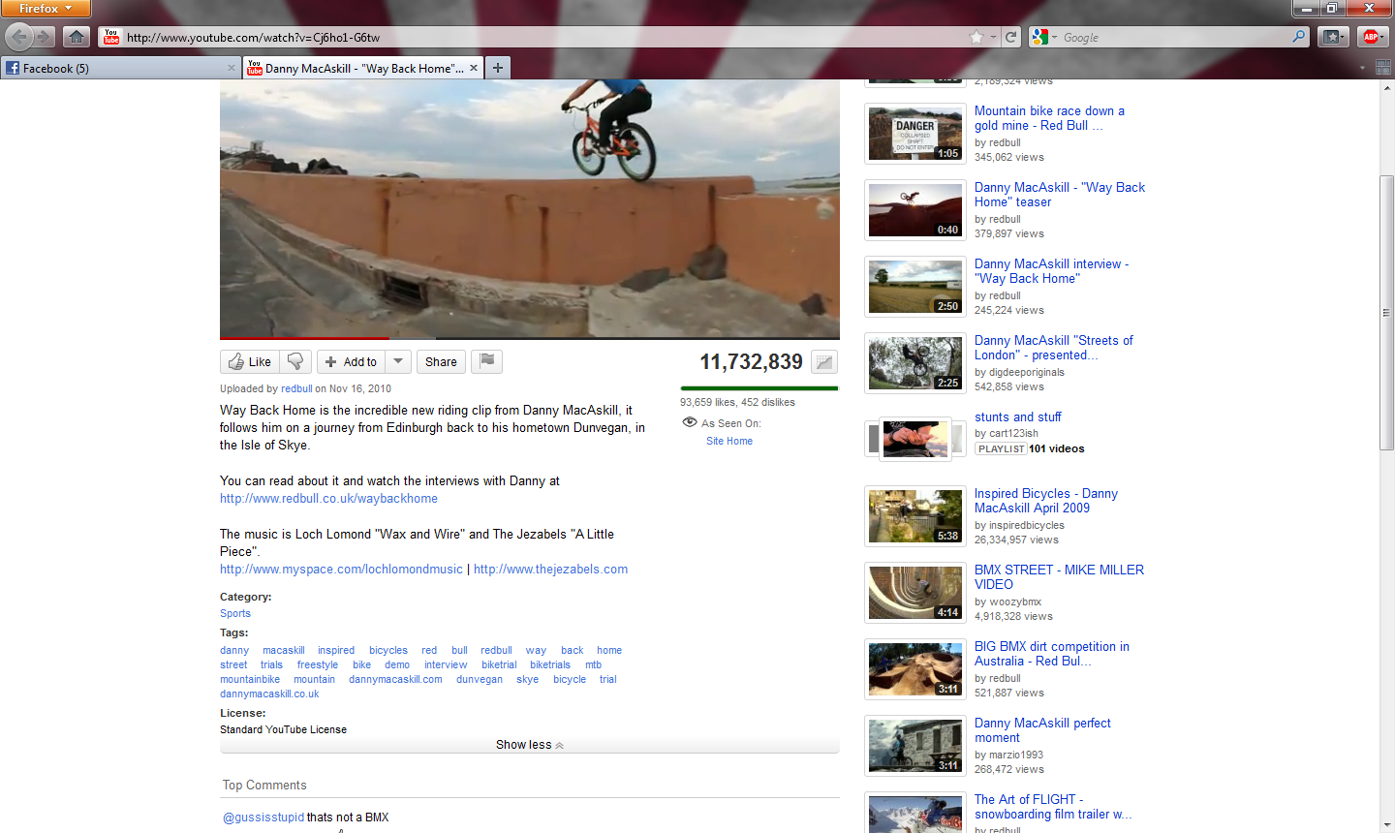Click the thumbs-down dislike icon
1395x833 pixels.
point(295,361)
